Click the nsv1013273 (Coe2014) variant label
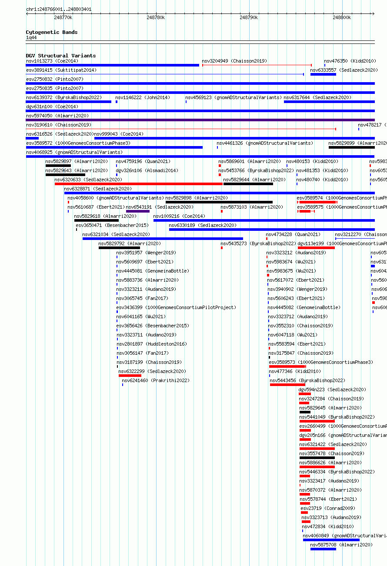The width and height of the screenshot is (387, 566). pos(52,61)
